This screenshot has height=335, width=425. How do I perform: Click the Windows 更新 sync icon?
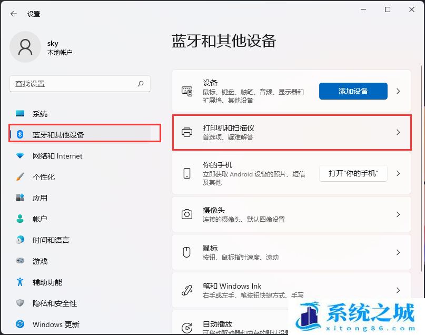tap(20, 324)
